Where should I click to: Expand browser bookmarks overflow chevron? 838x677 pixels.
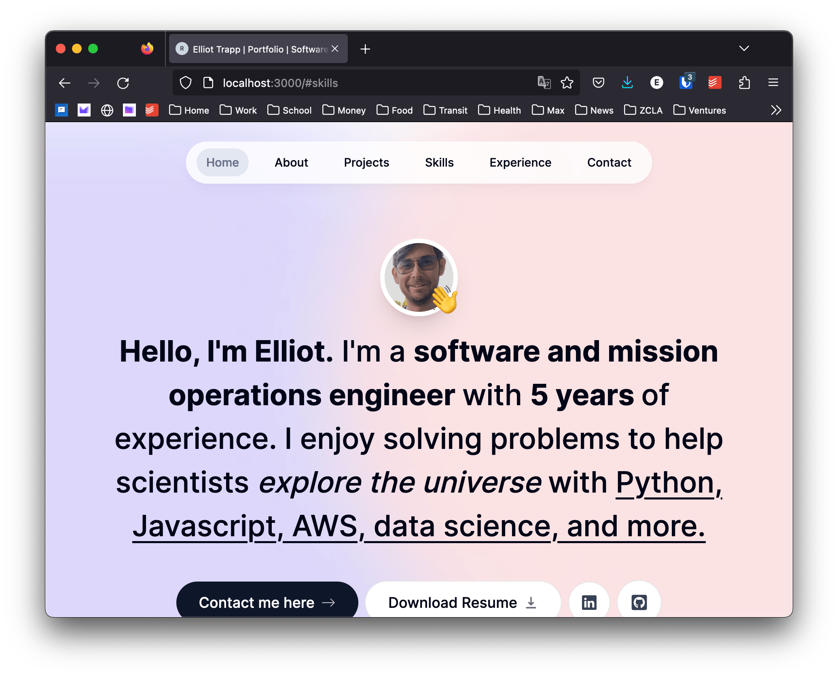tap(775, 110)
